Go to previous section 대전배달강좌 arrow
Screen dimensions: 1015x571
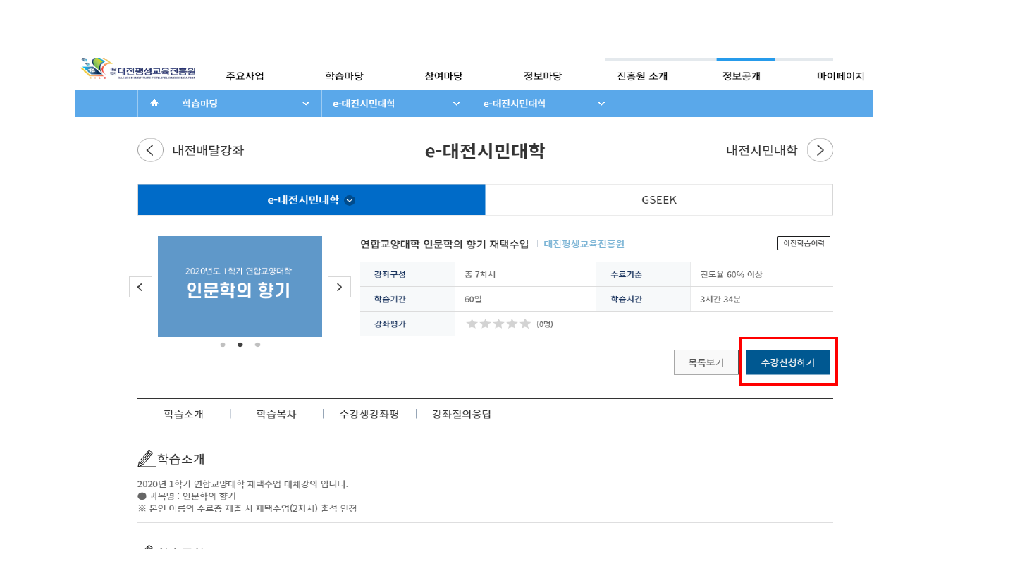[150, 150]
